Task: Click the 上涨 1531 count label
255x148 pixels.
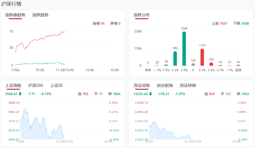Action: (219, 23)
